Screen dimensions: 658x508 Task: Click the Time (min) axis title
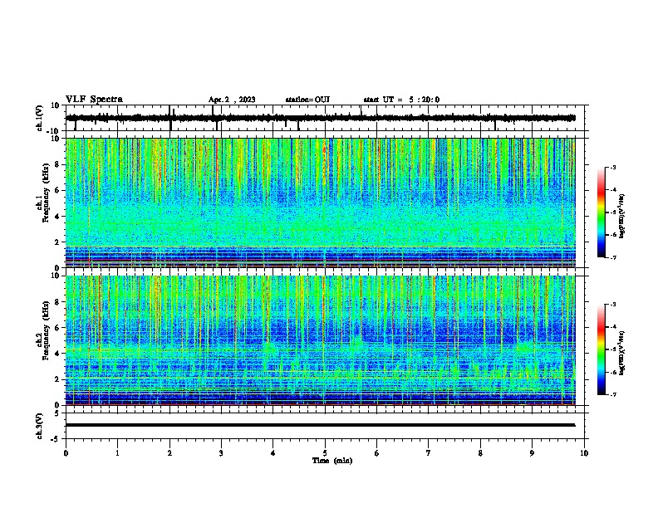pyautogui.click(x=332, y=461)
